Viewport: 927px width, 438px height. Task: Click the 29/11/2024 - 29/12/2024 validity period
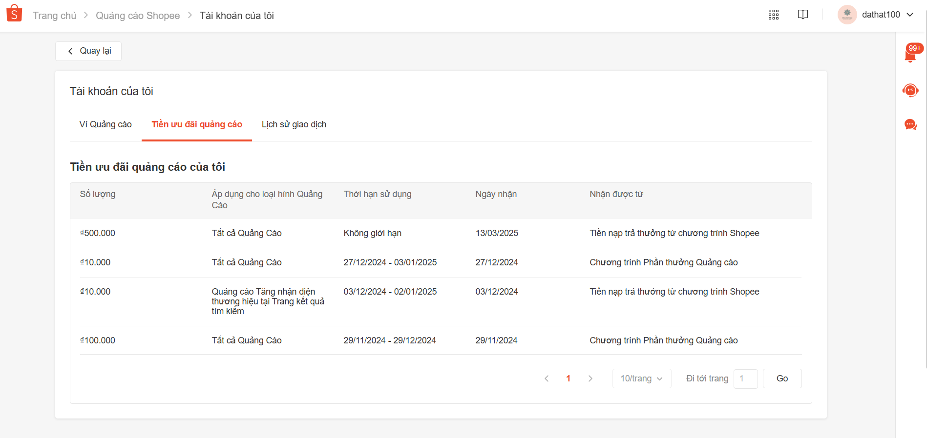coord(390,340)
